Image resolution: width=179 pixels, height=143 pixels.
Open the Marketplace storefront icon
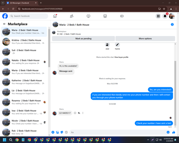(x=105, y=16)
